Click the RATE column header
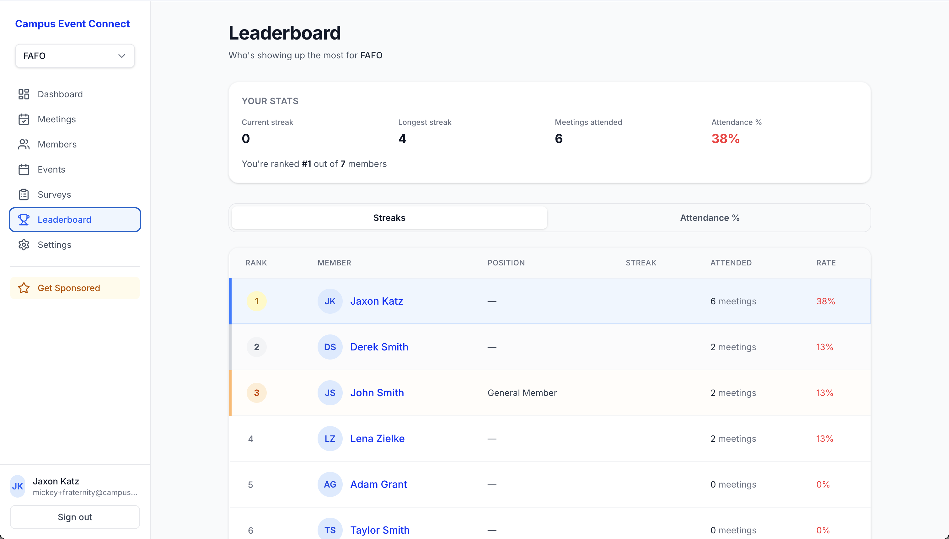949x539 pixels. click(x=826, y=263)
